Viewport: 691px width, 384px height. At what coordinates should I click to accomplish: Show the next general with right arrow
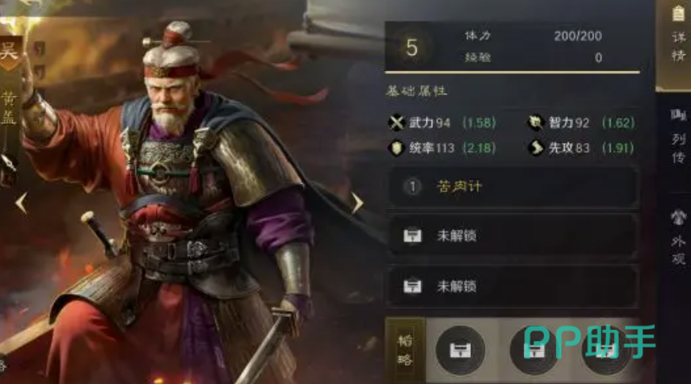point(357,204)
